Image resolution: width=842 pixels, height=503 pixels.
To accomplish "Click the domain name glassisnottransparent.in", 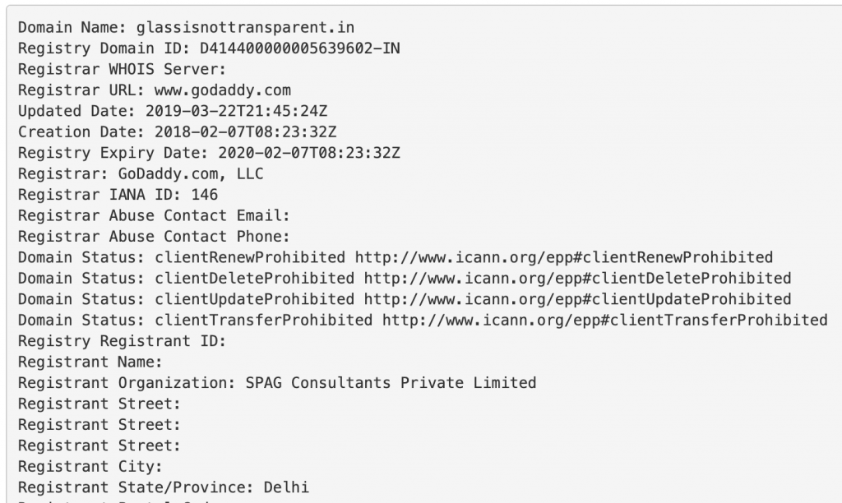I will point(245,27).
